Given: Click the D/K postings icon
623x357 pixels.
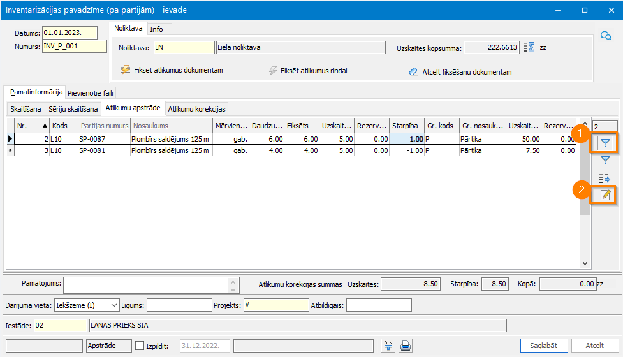Looking at the screenshot, I should [x=388, y=346].
